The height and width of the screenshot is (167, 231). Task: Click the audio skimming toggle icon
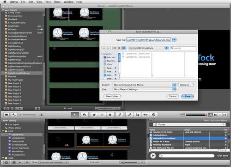(182, 115)
